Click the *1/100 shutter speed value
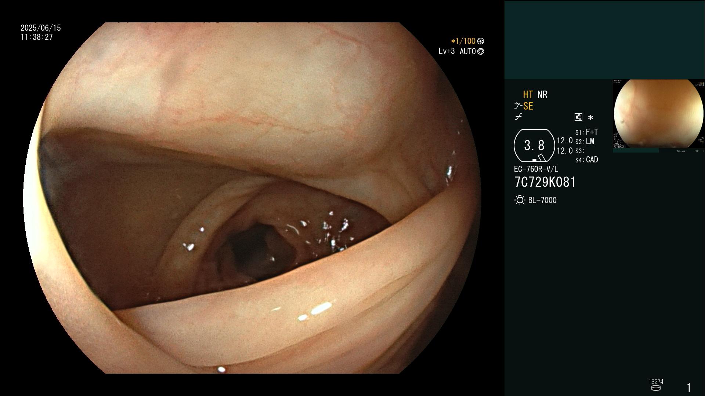705x396 pixels. click(x=463, y=41)
